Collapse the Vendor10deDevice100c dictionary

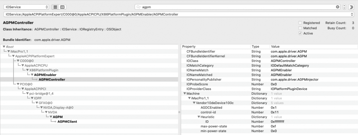(194, 103)
